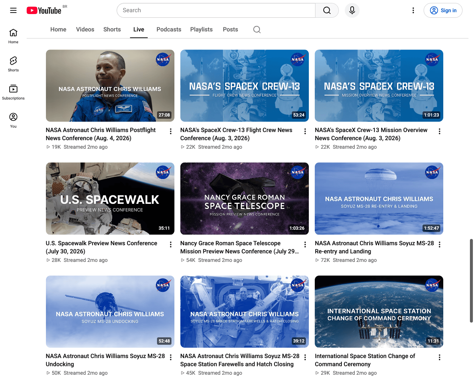Click the page vertical scrollbar
This screenshot has height=381, width=474.
coord(471,280)
